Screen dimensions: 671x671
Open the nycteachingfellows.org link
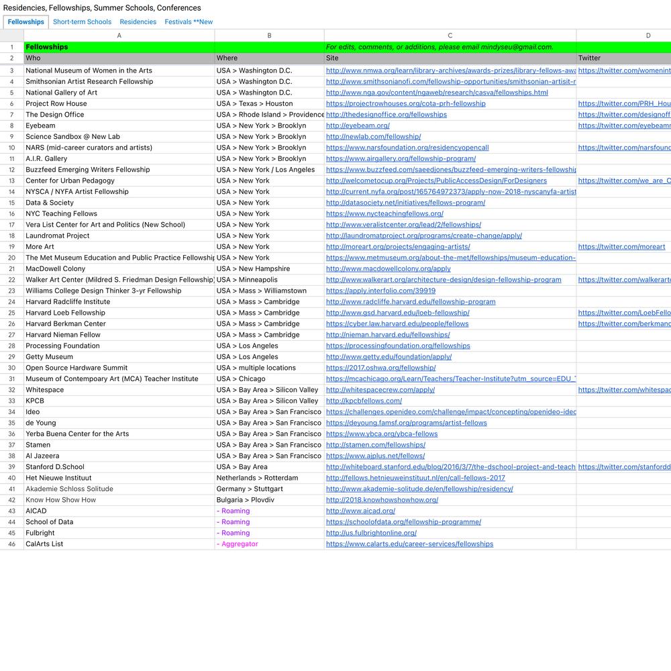pos(384,213)
